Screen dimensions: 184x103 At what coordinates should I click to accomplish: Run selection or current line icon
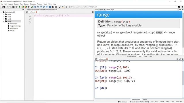coord(29,7)
